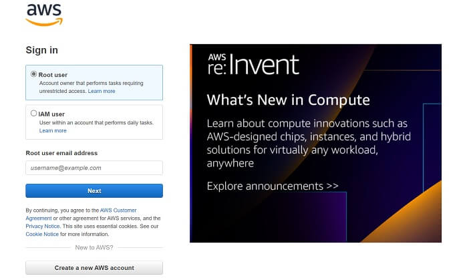The width and height of the screenshot is (465, 280).
Task: Open the Cookie Notice link
Action: [x=42, y=234]
